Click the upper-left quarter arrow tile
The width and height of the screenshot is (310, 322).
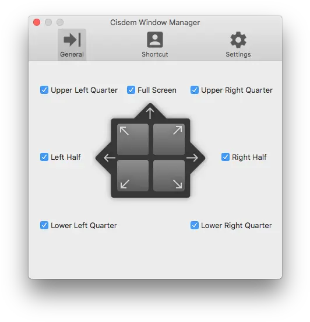pos(133,139)
